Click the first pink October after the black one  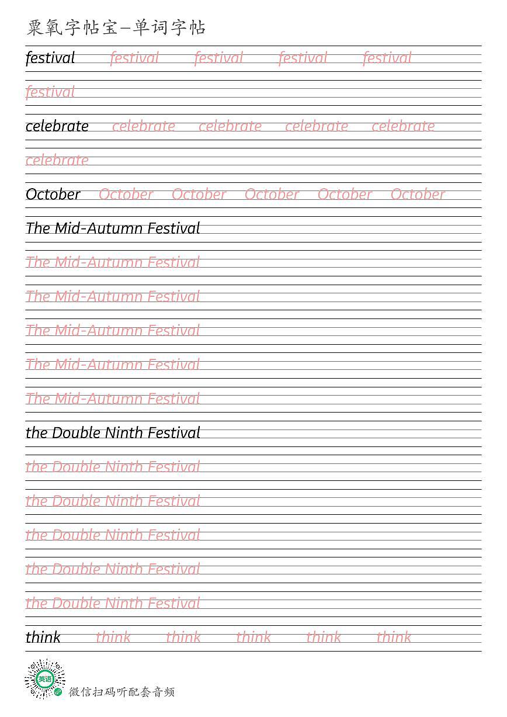point(126,194)
